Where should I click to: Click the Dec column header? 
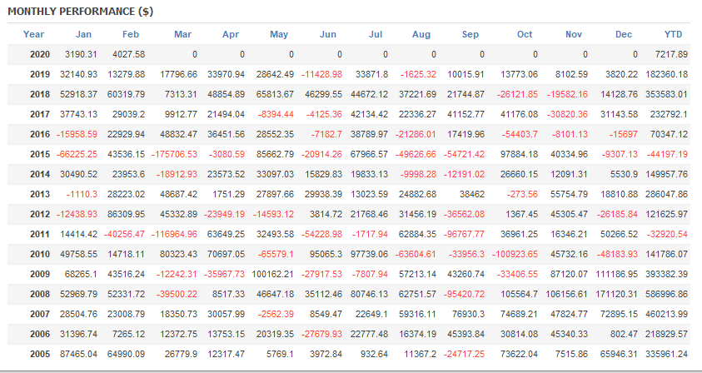pyautogui.click(x=623, y=34)
